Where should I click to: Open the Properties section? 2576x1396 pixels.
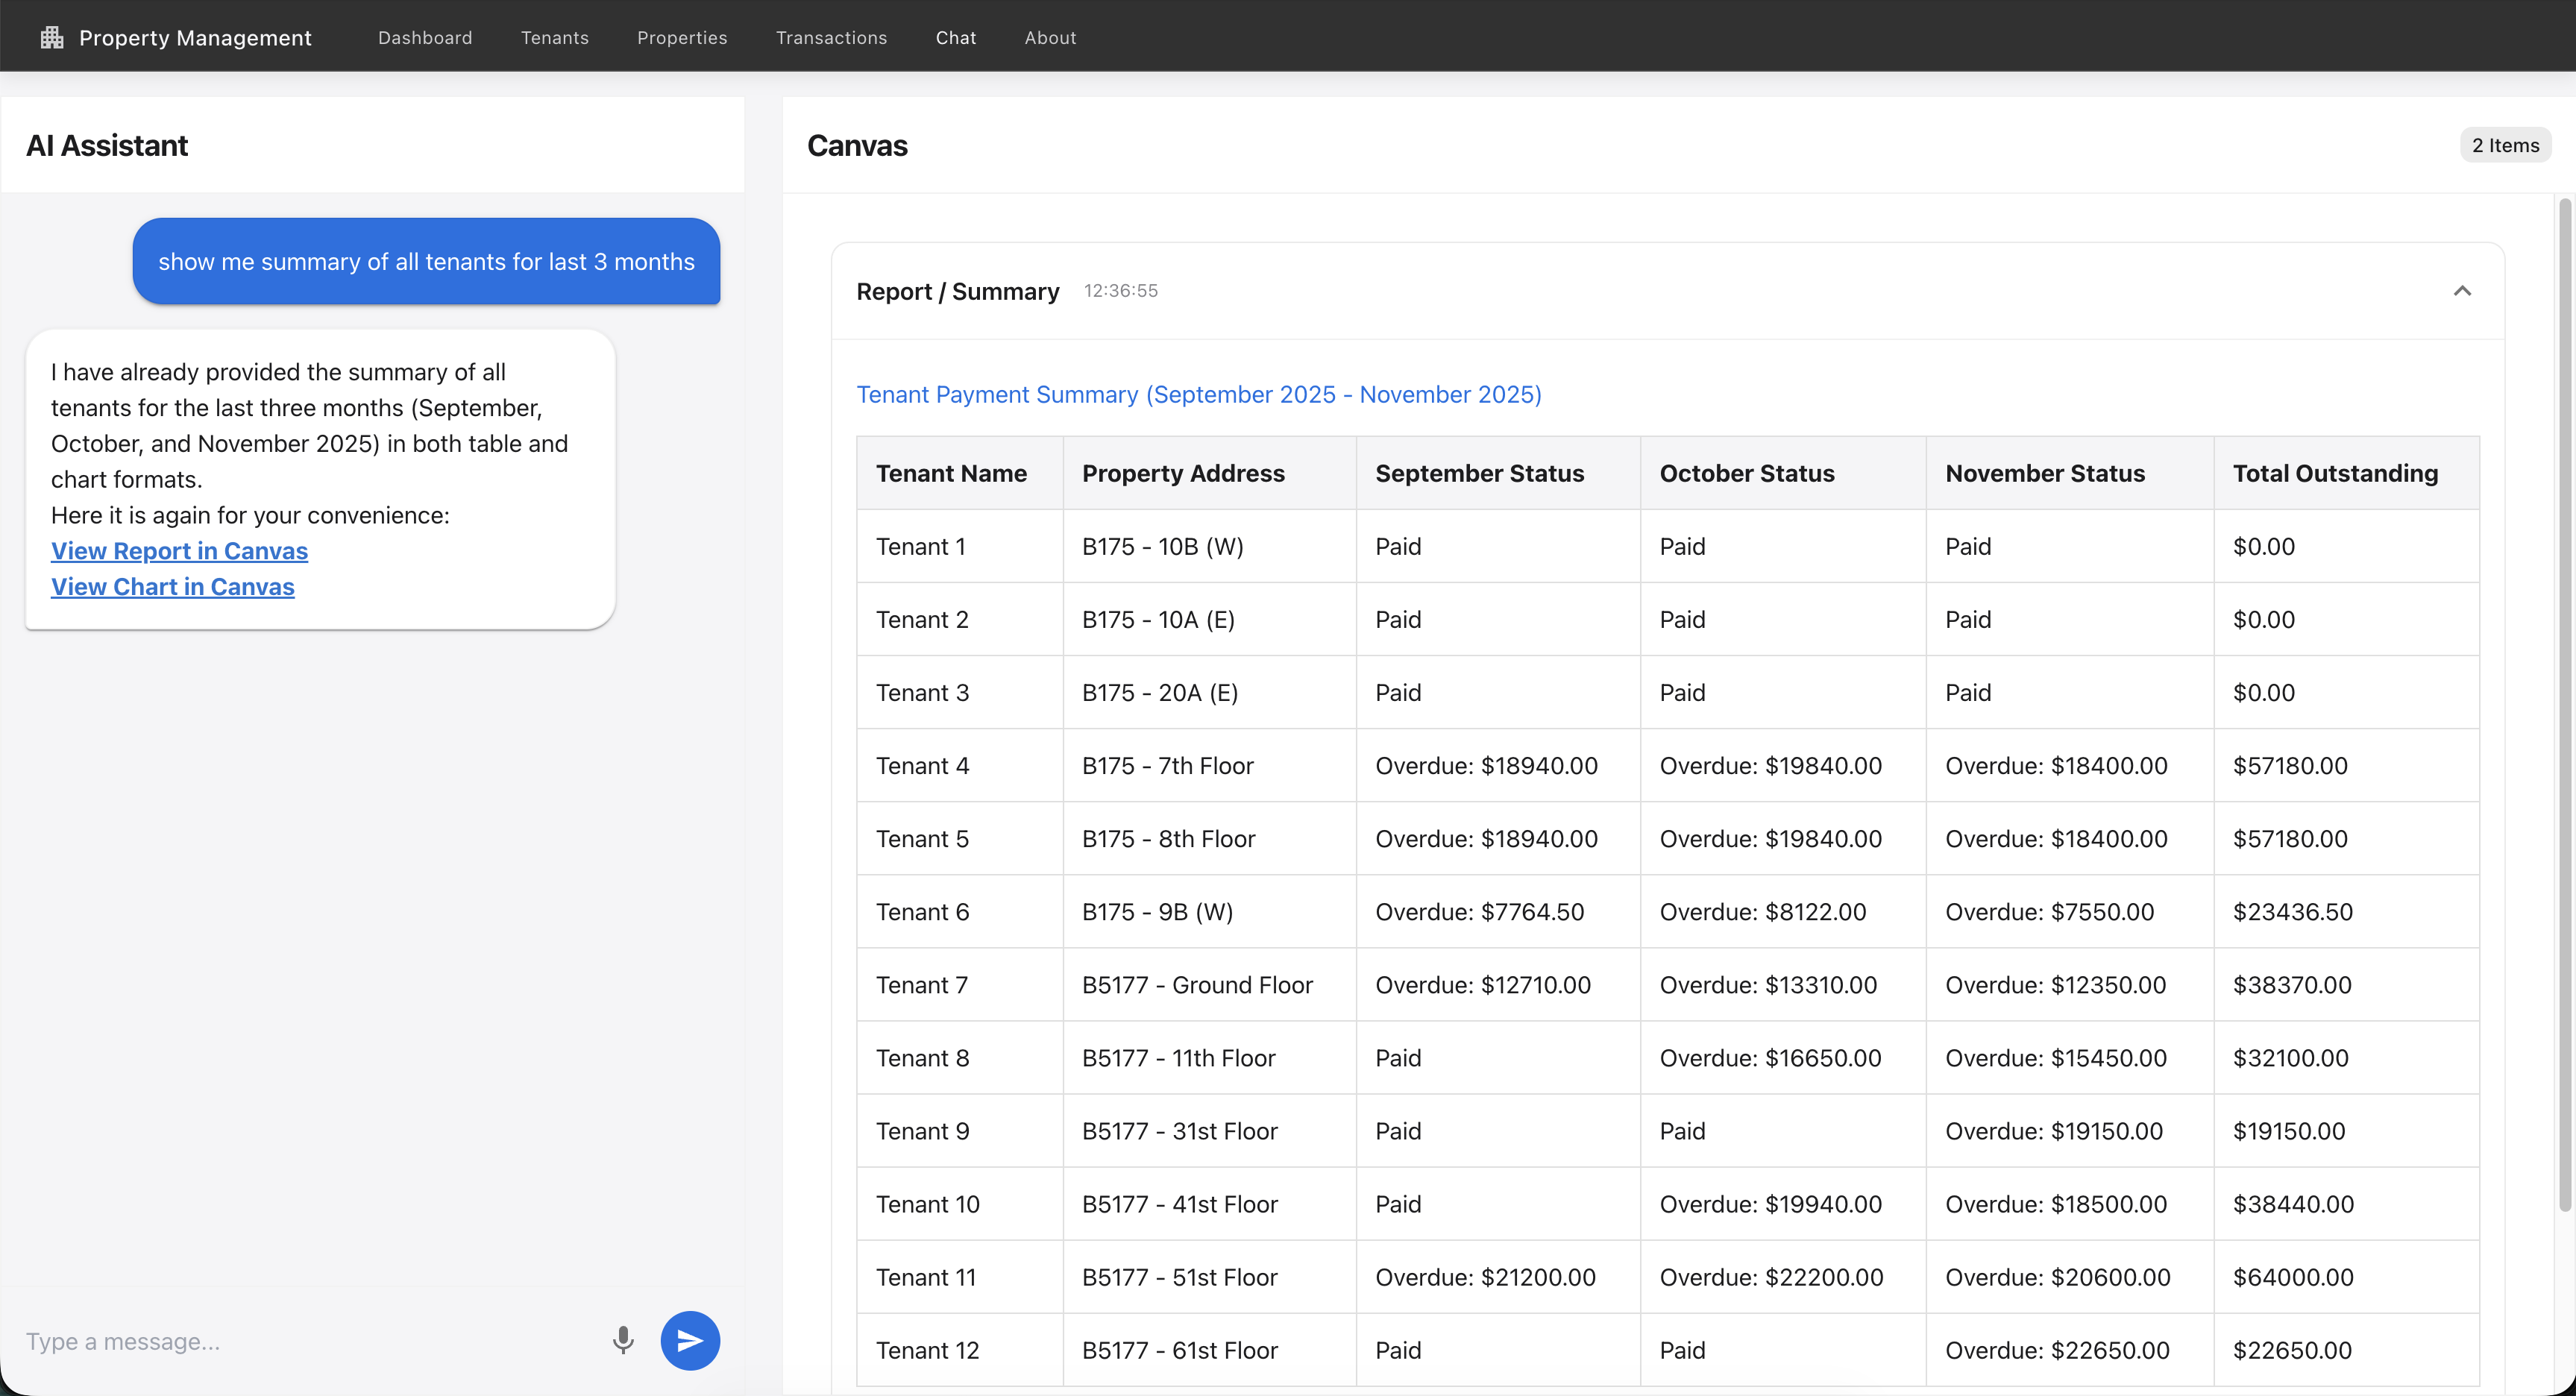tap(681, 37)
